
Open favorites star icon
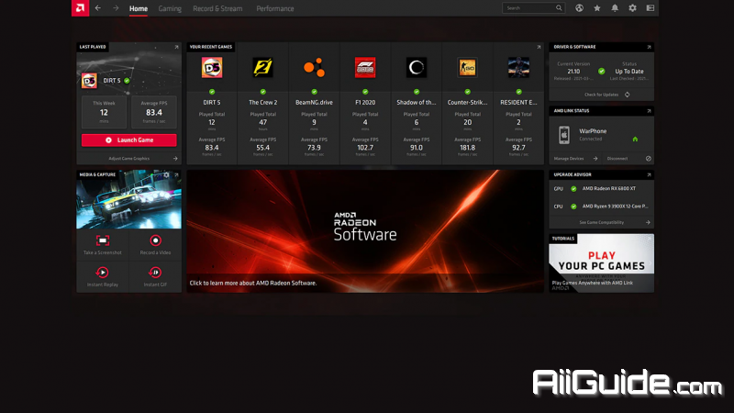click(597, 8)
